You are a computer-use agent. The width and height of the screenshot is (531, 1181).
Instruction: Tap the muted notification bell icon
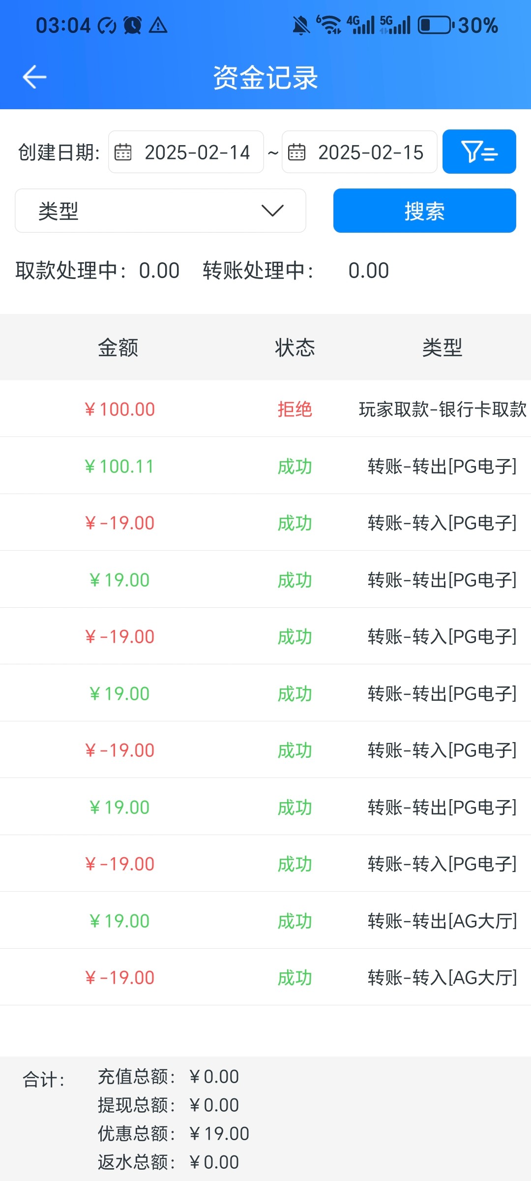click(301, 25)
